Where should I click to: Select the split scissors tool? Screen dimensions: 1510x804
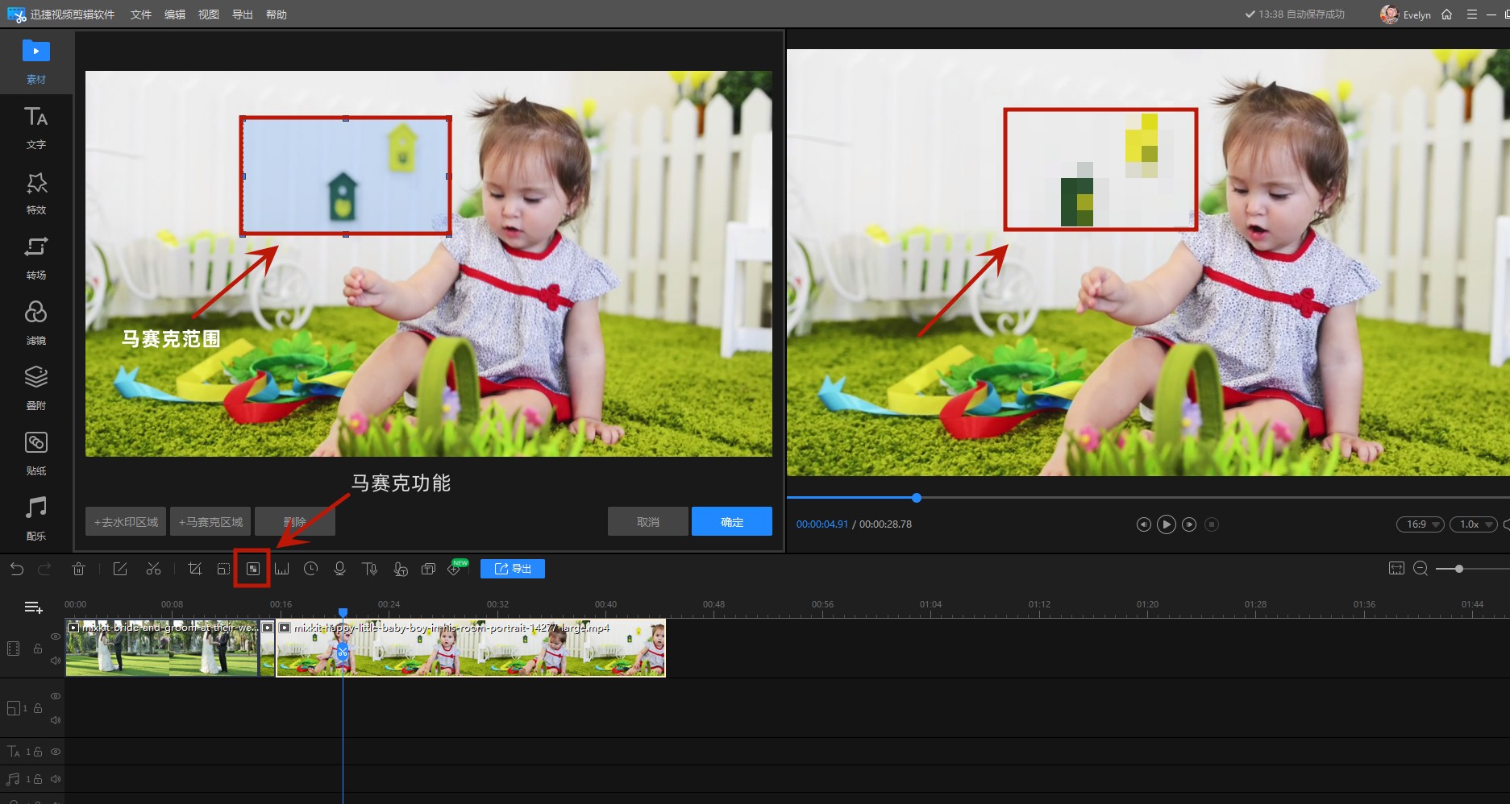coord(153,569)
